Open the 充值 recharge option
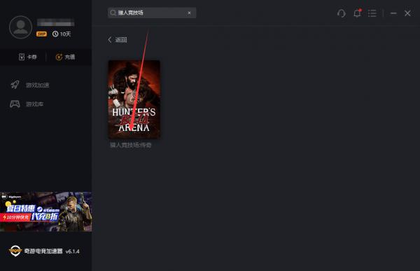Screen dimensions: 420x271 click(x=65, y=57)
